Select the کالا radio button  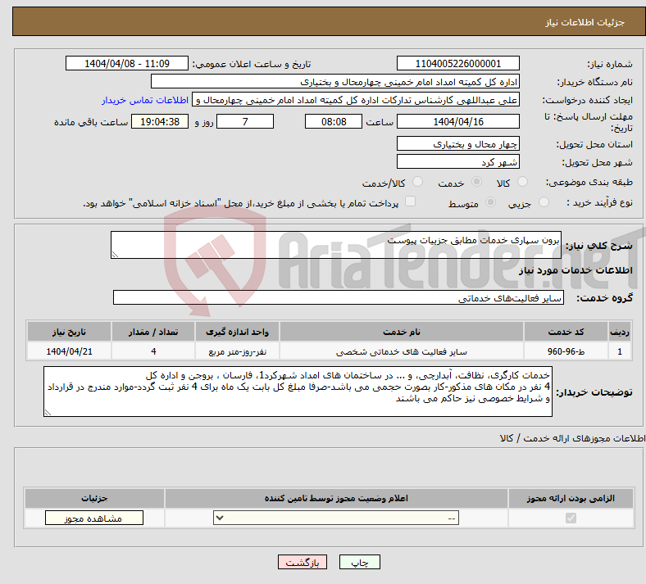[522, 182]
